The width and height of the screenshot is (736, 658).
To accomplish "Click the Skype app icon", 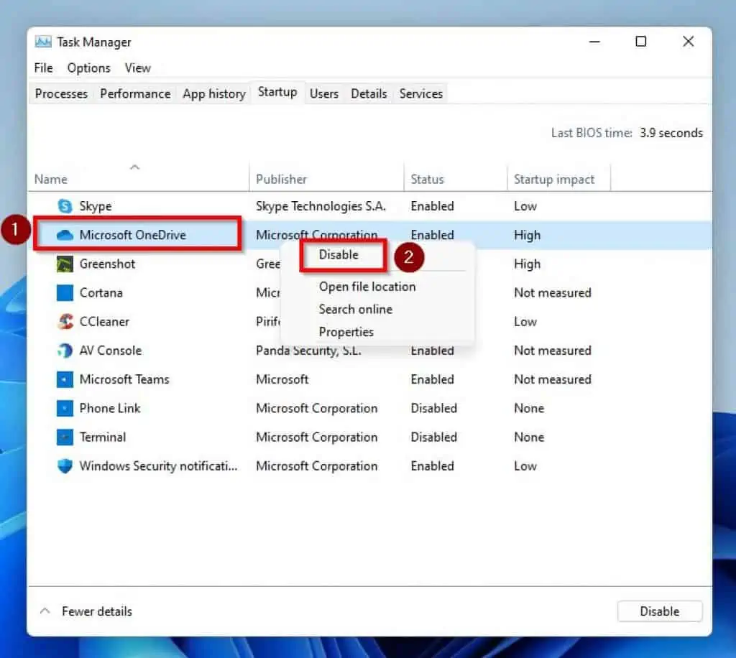I will click(x=65, y=206).
